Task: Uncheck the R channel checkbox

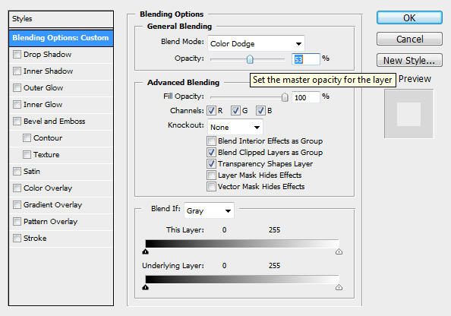Action: click(211, 110)
